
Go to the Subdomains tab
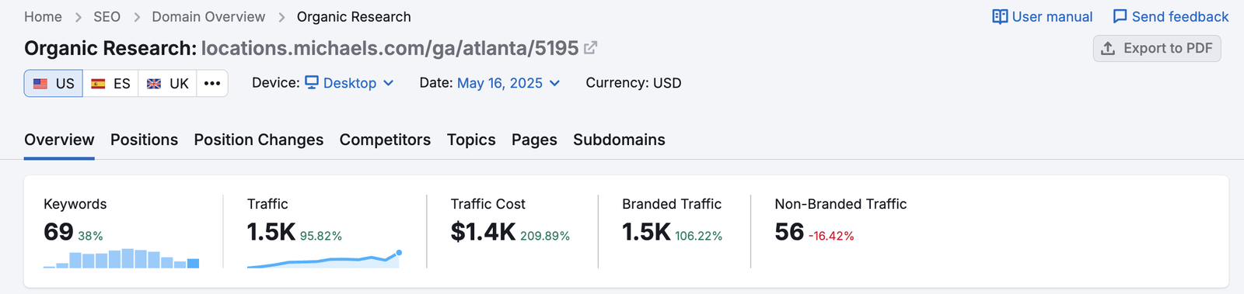(619, 140)
